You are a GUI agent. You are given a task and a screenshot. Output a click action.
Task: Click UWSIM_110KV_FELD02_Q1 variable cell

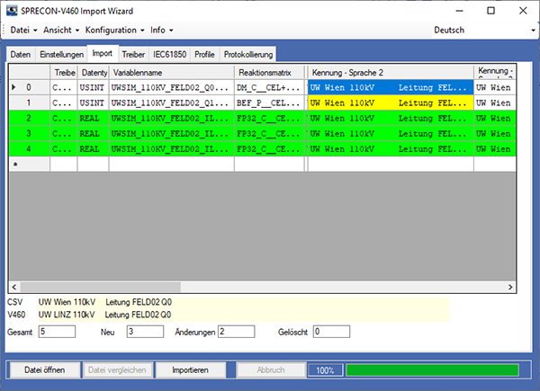[172, 102]
